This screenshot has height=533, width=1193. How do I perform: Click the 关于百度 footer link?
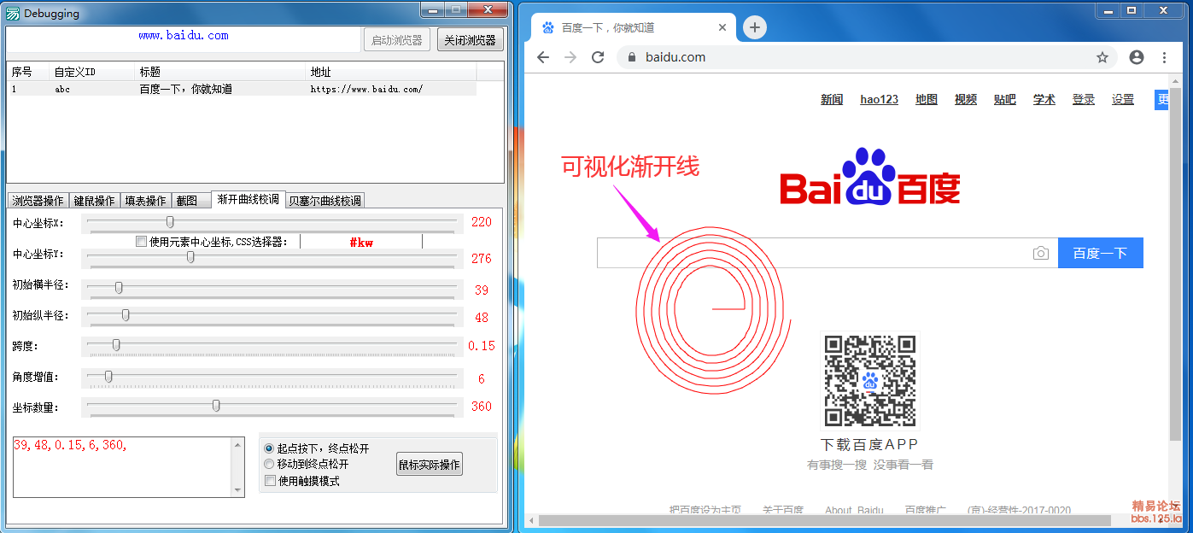(x=783, y=511)
